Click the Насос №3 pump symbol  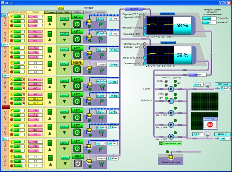(x=171, y=113)
